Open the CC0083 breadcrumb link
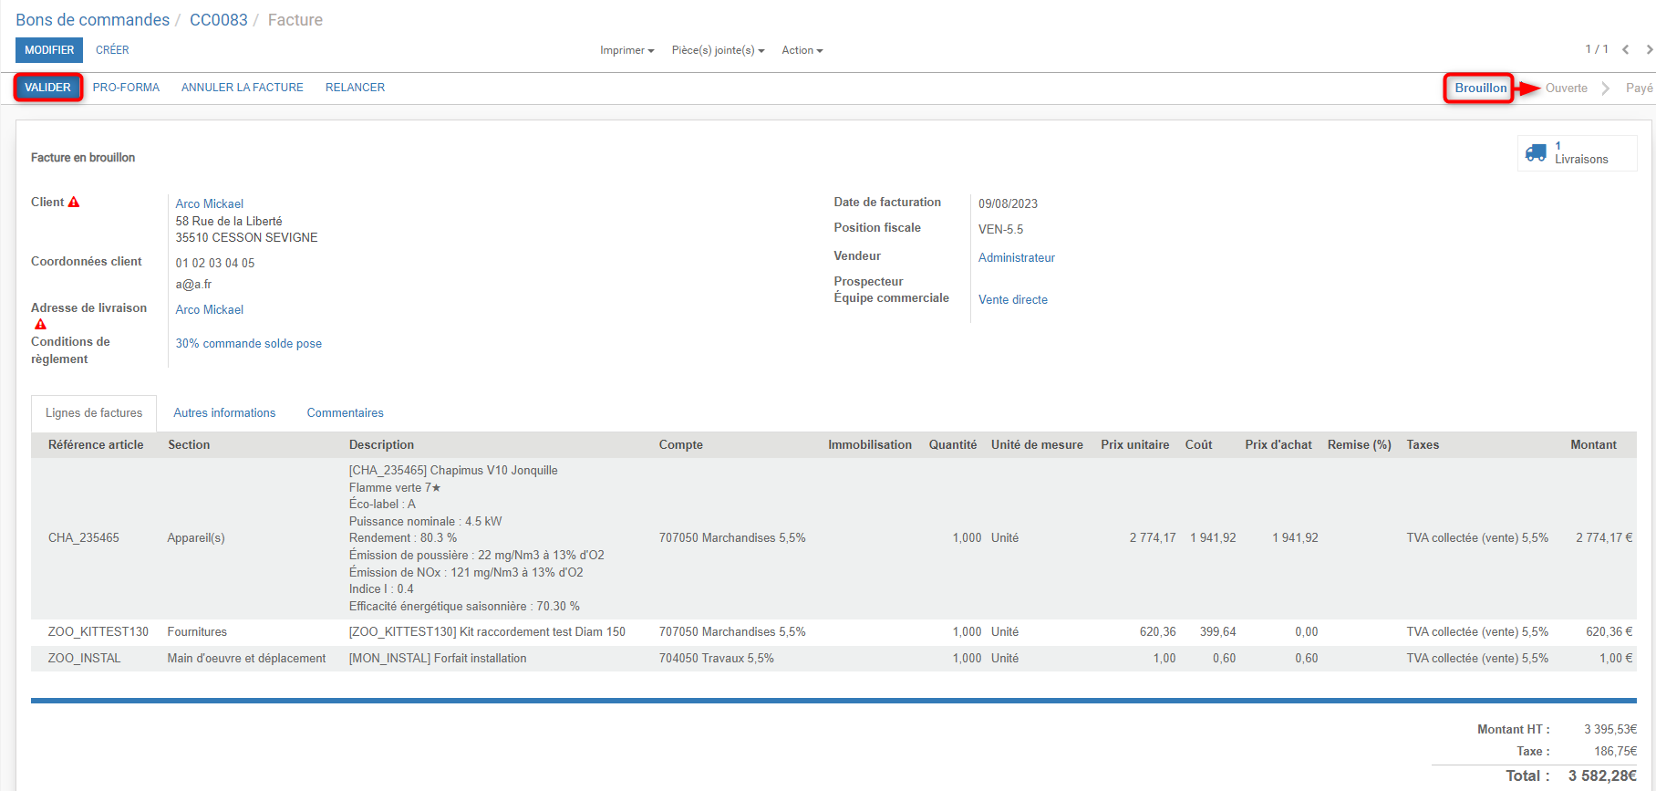 click(x=219, y=20)
